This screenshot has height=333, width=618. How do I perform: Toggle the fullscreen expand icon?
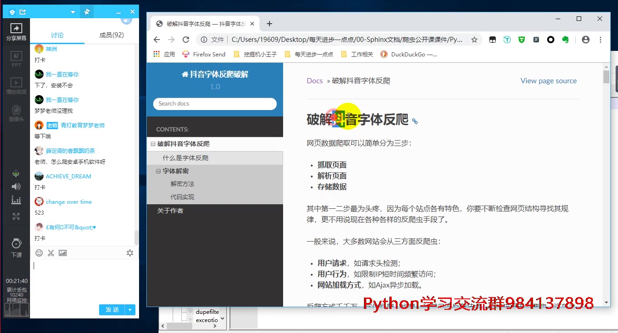(x=16, y=216)
